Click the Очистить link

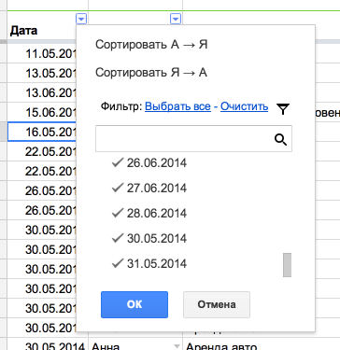(x=245, y=106)
